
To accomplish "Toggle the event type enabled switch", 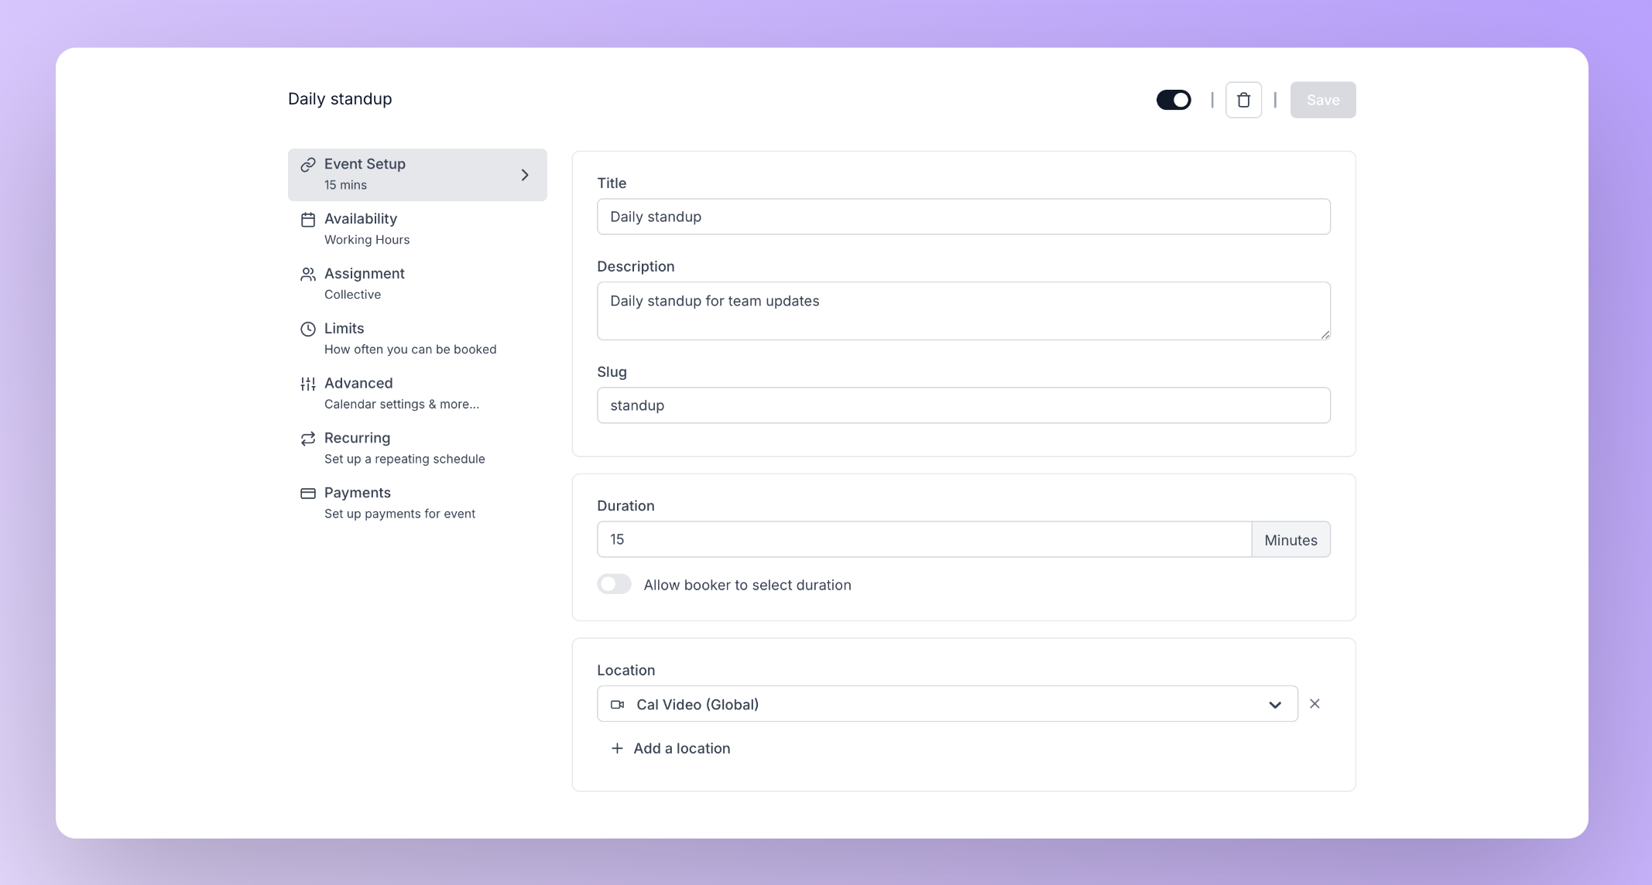I will pos(1174,100).
